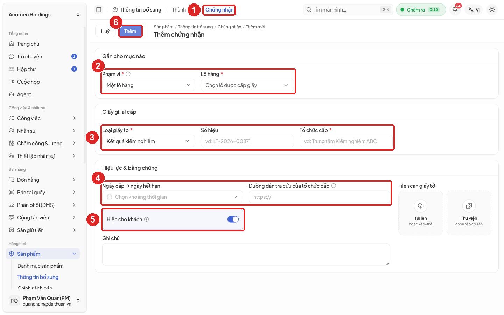Open the Lô hàng dropdown
Screen dimensions: 504x315
(247, 85)
